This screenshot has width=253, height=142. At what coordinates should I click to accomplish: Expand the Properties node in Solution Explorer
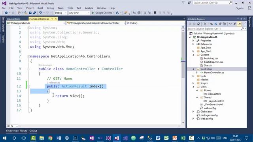coord(193,41)
